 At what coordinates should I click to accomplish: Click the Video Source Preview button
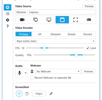[x=89, y=6]
